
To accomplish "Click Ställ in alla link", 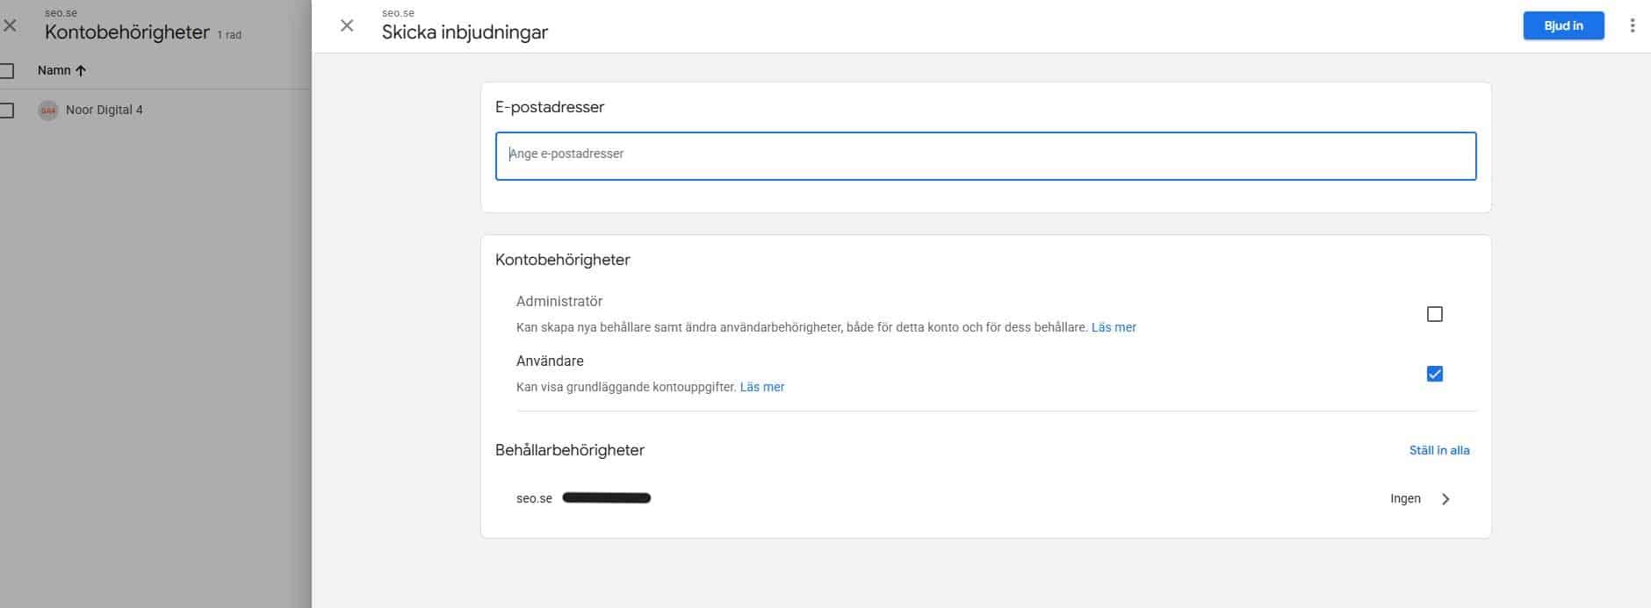I will (1438, 450).
